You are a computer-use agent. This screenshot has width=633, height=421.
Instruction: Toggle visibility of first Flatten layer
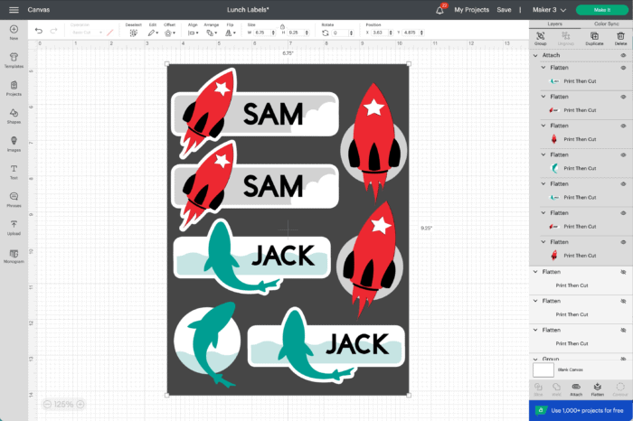click(x=623, y=68)
